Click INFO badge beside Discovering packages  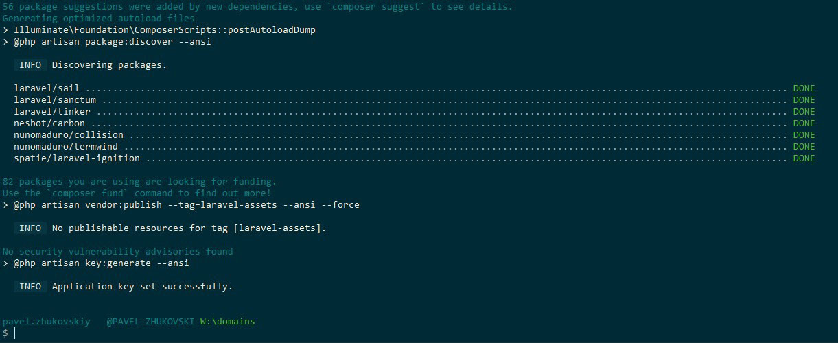pyautogui.click(x=30, y=65)
